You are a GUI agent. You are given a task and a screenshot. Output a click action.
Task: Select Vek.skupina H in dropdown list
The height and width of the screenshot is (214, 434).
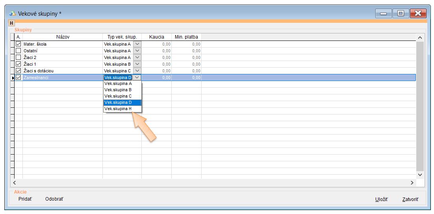(118, 109)
